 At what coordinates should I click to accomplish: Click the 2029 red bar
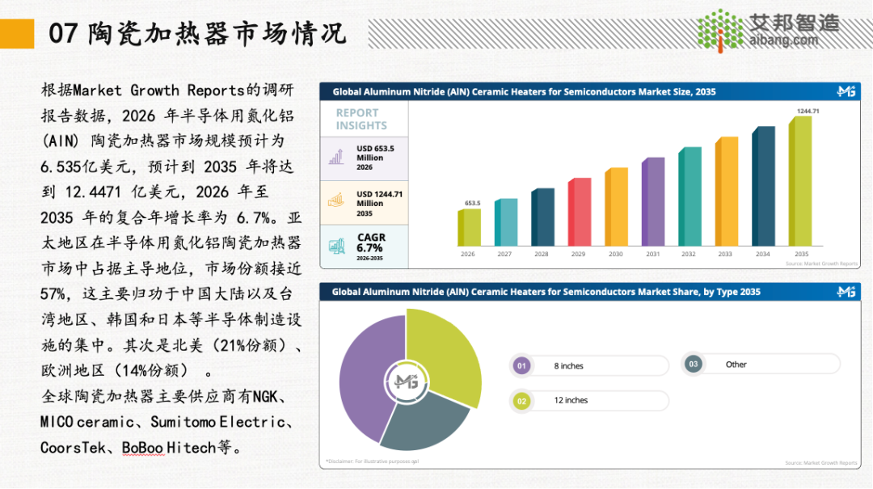click(x=580, y=213)
